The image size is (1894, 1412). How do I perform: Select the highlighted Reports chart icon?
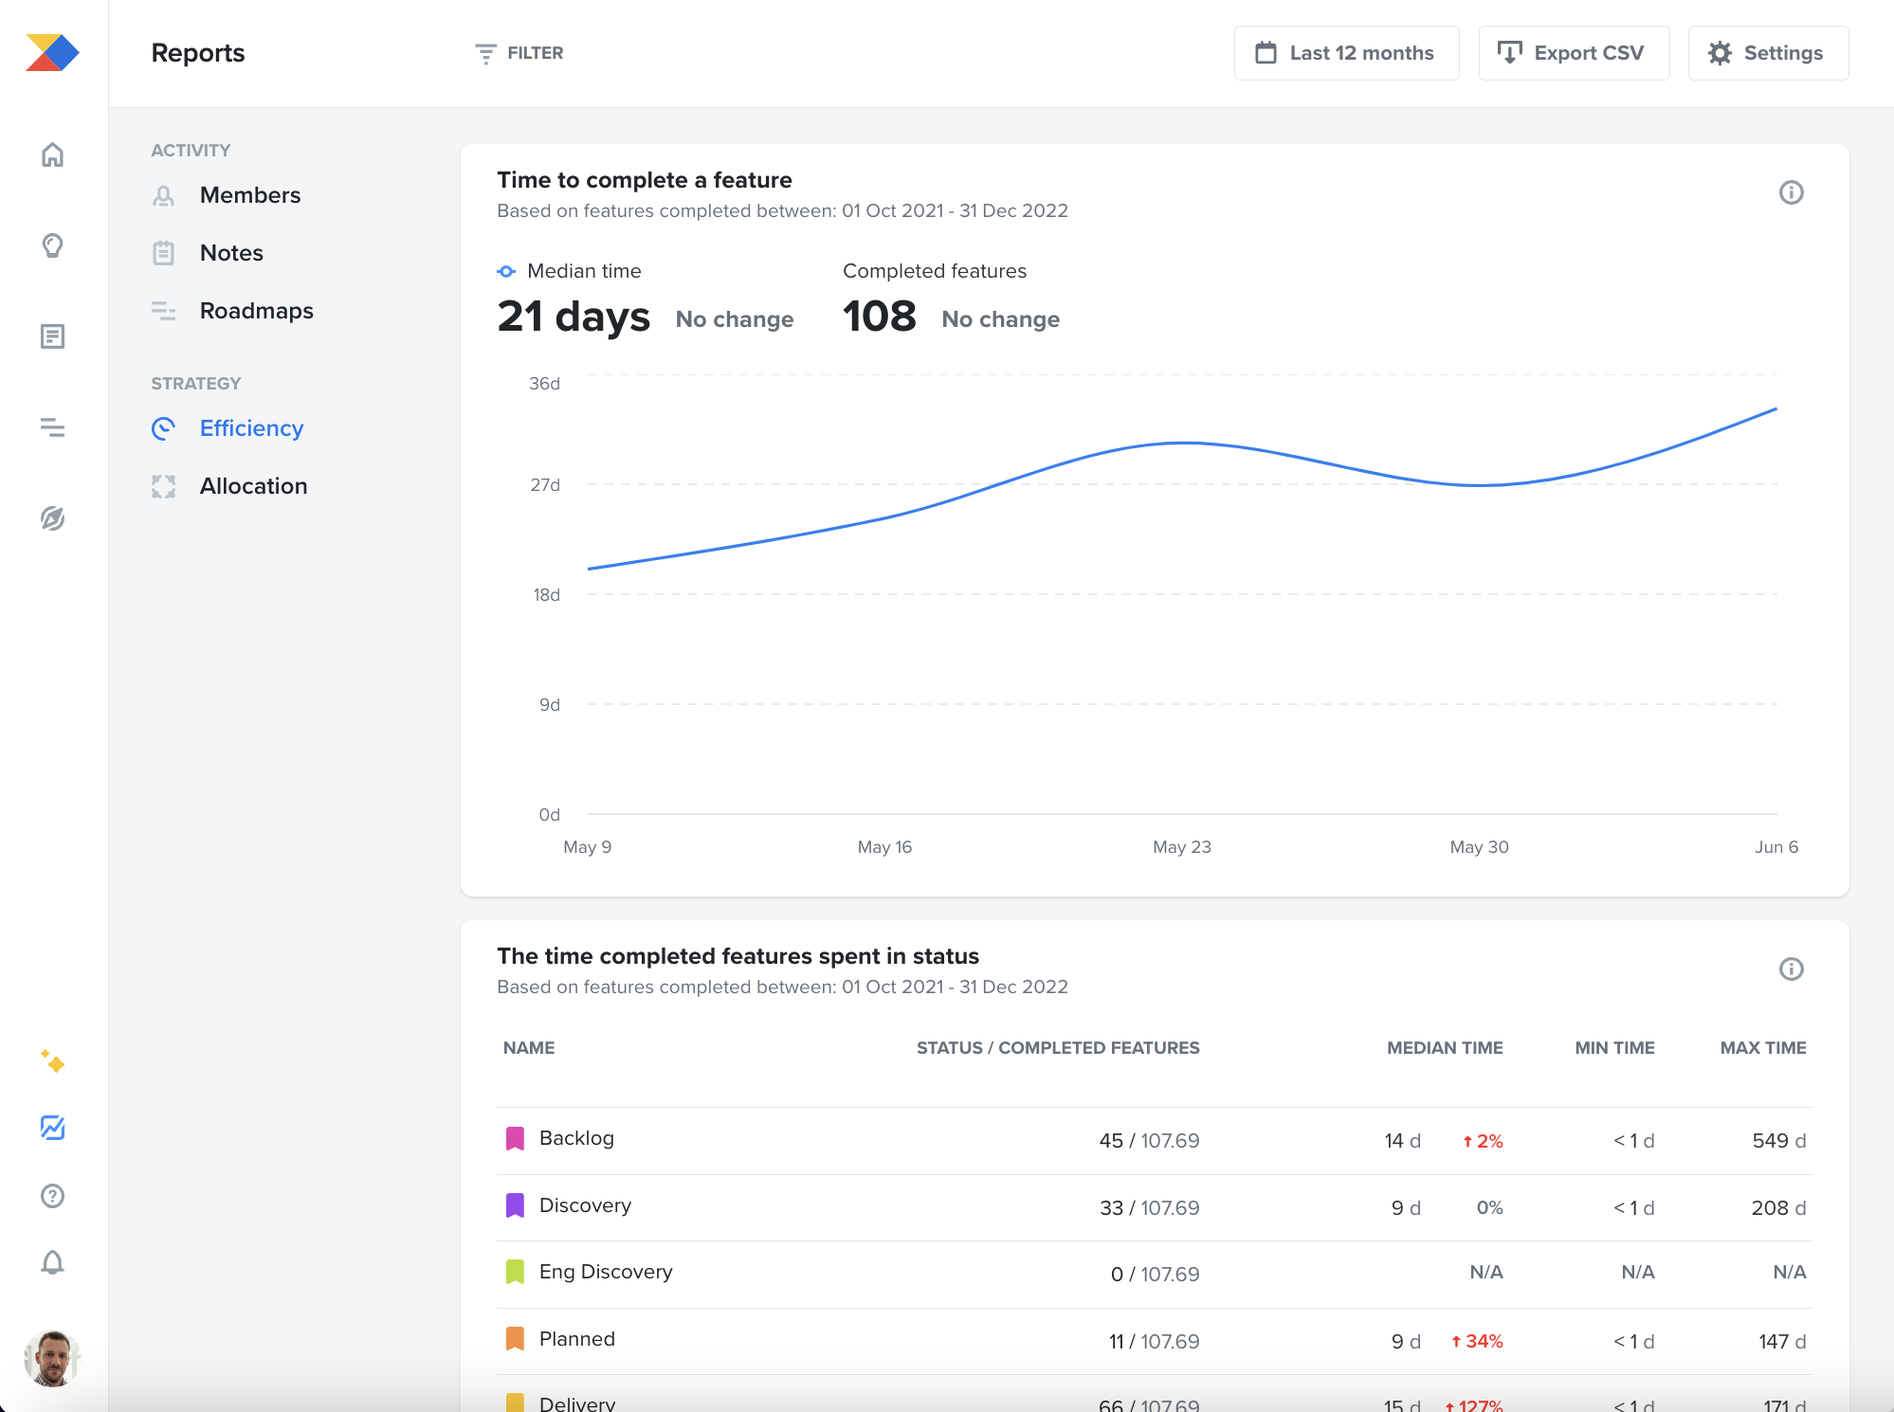(x=53, y=1129)
